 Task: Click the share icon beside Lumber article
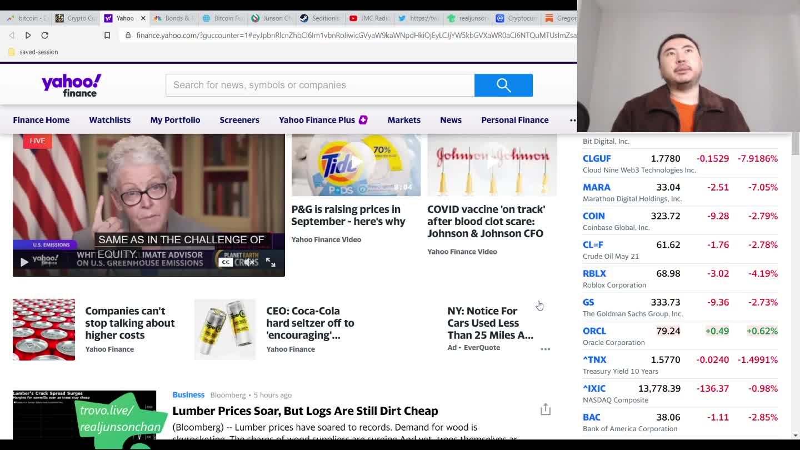click(546, 409)
